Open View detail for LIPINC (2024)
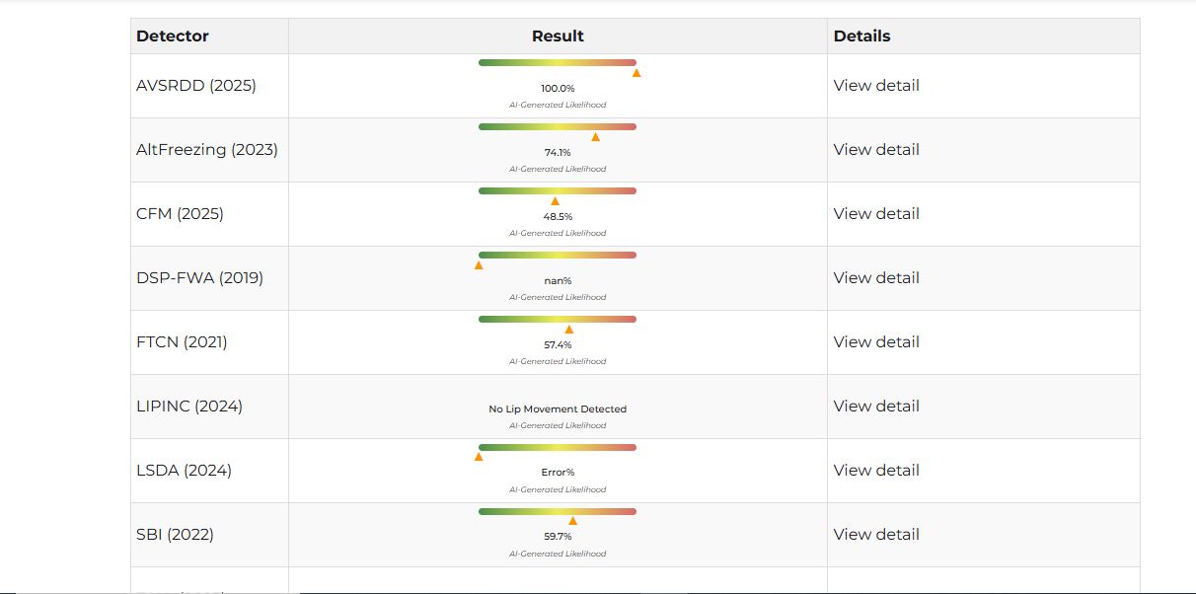 [x=876, y=407]
